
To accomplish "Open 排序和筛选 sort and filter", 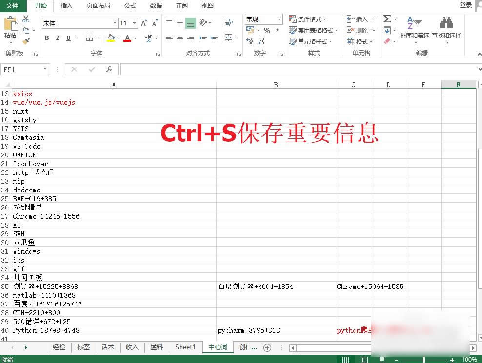I will [414, 29].
